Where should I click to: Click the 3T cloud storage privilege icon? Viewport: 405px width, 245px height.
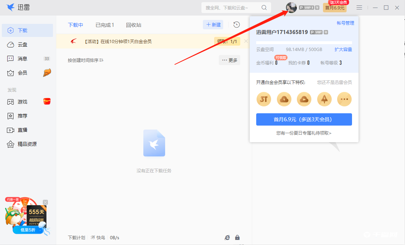264,99
